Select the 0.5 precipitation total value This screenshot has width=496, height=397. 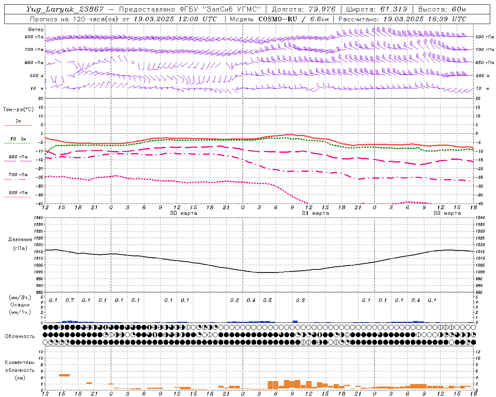(x=267, y=300)
